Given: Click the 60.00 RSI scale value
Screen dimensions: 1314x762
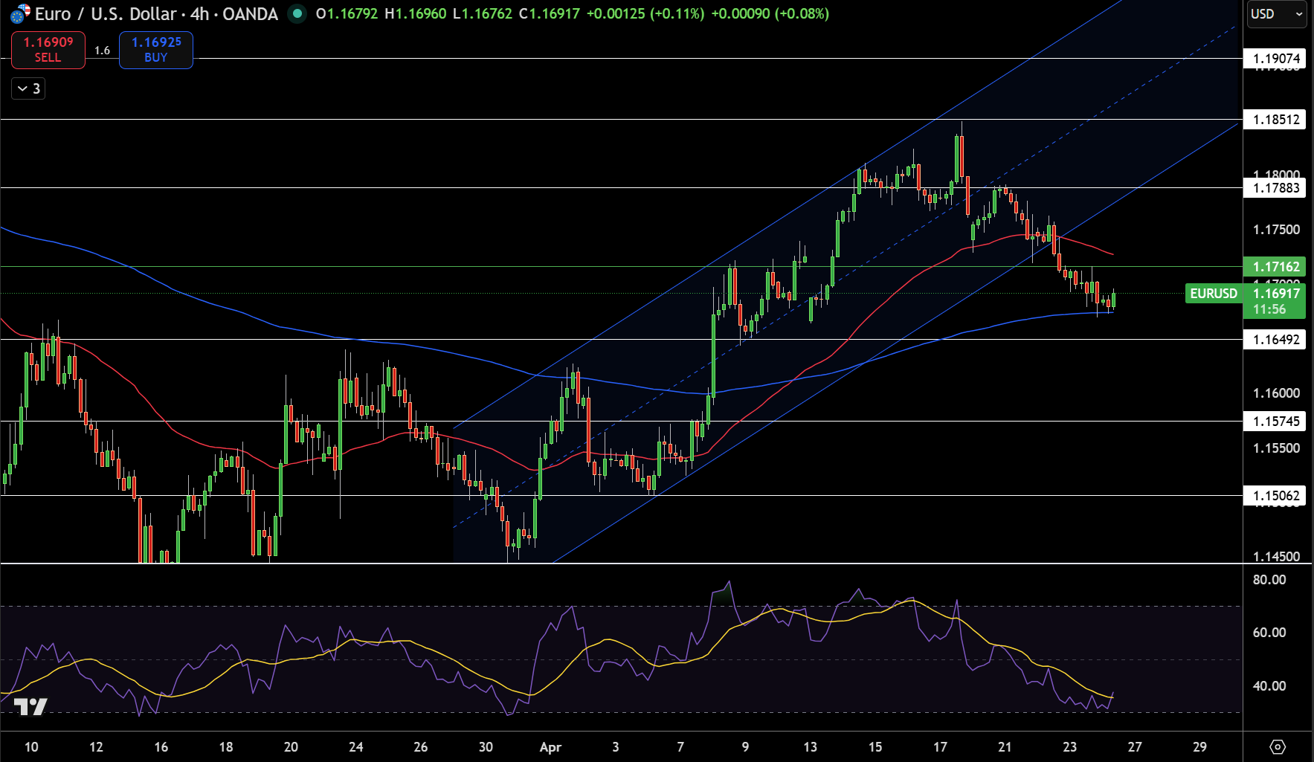Looking at the screenshot, I should (1269, 633).
